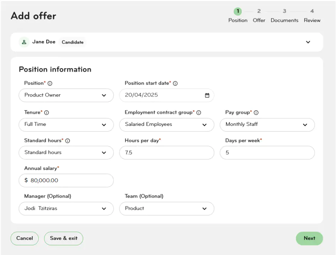Click the Candidate tag next to Jane Doe
The width and height of the screenshot is (336, 255).
(73, 42)
